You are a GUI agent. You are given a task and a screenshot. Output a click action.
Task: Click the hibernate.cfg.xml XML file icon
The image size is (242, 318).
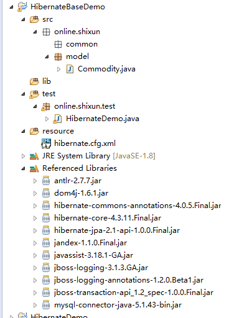46,143
